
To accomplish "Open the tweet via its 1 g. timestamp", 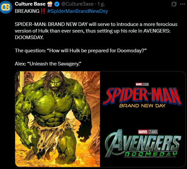I will click(x=101, y=4).
